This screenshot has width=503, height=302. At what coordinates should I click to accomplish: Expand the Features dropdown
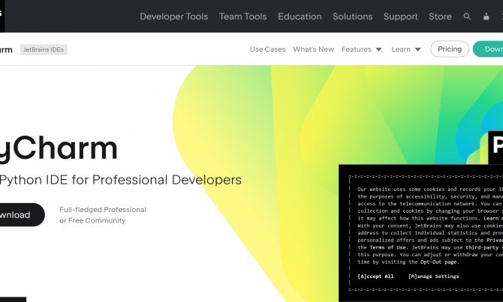click(x=362, y=49)
